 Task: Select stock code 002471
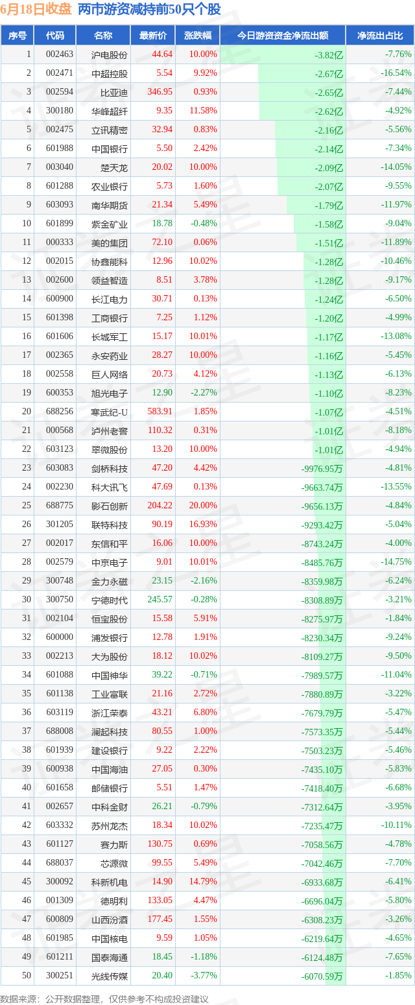click(x=59, y=73)
